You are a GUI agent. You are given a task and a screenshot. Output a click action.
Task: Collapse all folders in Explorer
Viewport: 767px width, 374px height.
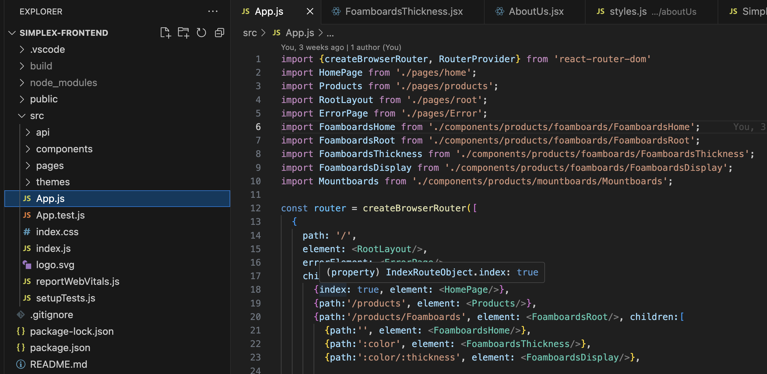(219, 33)
